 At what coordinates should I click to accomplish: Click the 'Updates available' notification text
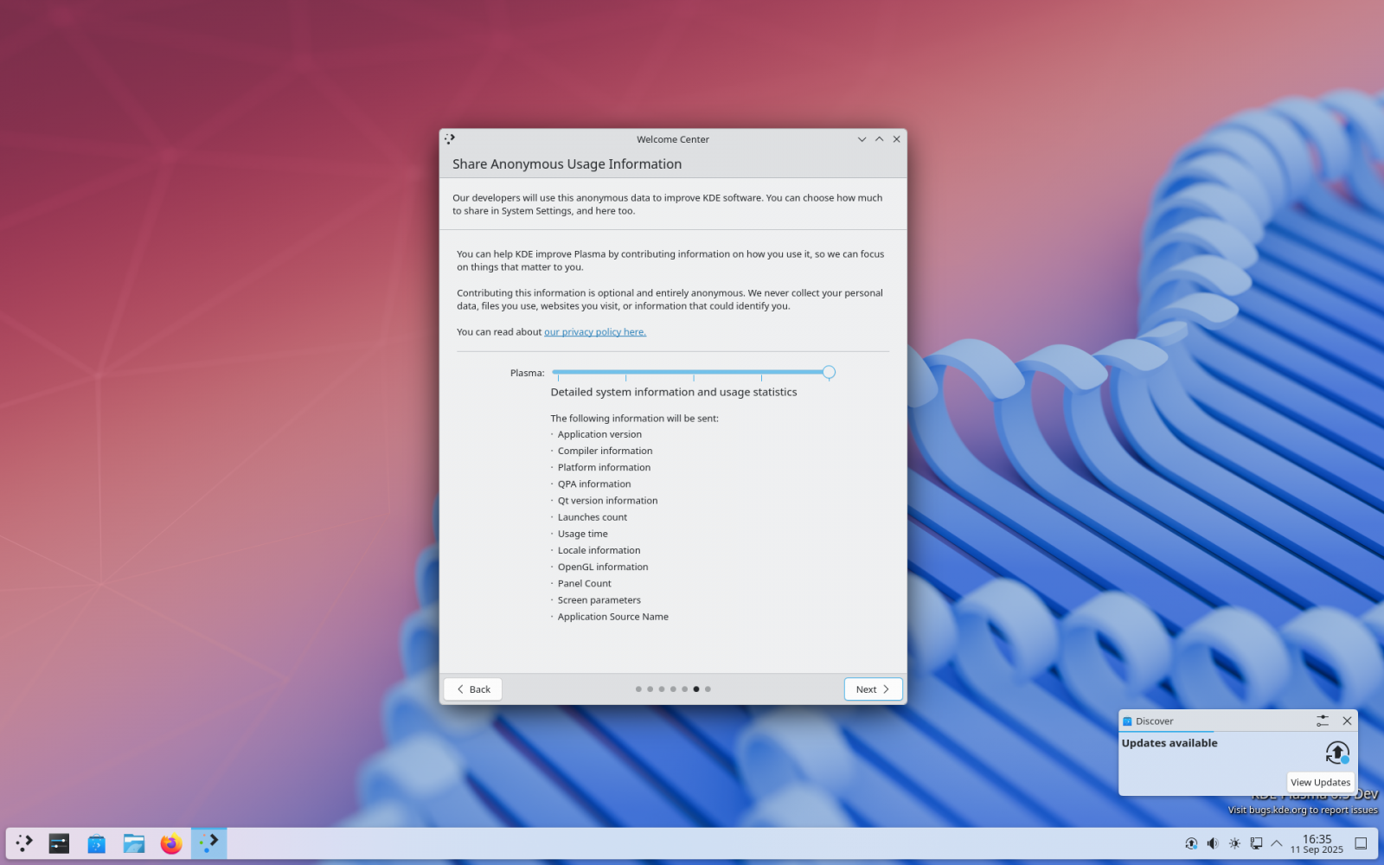click(1169, 743)
